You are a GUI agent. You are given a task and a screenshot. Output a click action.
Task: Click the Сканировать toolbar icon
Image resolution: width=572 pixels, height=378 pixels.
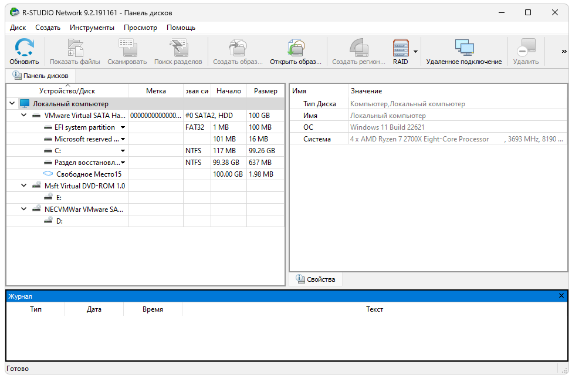point(127,48)
